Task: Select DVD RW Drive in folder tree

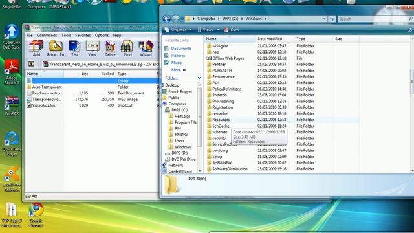Action: [180, 159]
